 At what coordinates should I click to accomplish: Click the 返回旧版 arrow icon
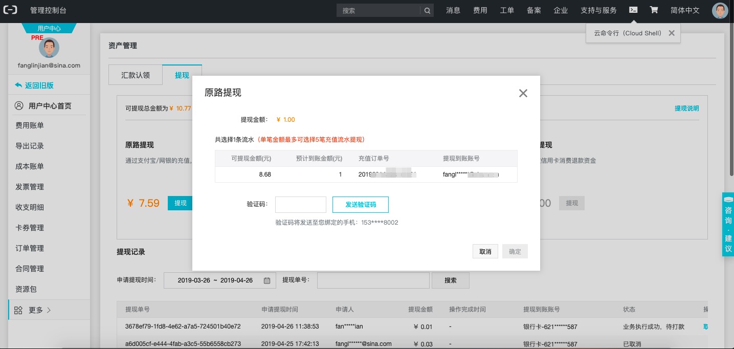(18, 85)
